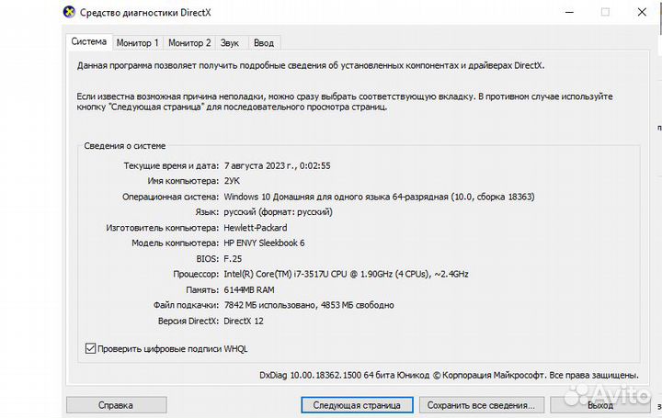Image resolution: width=662 pixels, height=418 pixels.
Task: Click the Выход button
Action: coord(599,405)
